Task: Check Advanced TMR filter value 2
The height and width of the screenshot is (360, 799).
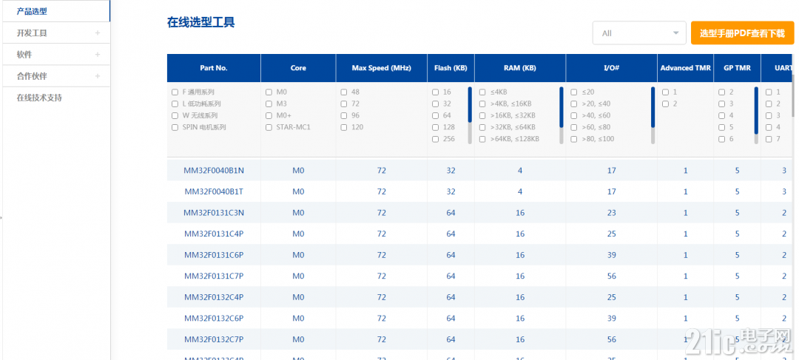Action: 666,104
